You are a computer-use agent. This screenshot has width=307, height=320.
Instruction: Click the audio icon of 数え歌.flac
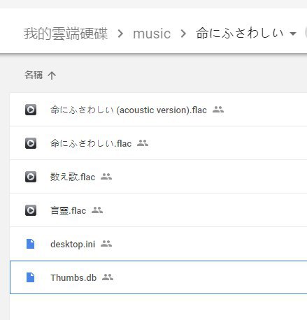pos(31,177)
